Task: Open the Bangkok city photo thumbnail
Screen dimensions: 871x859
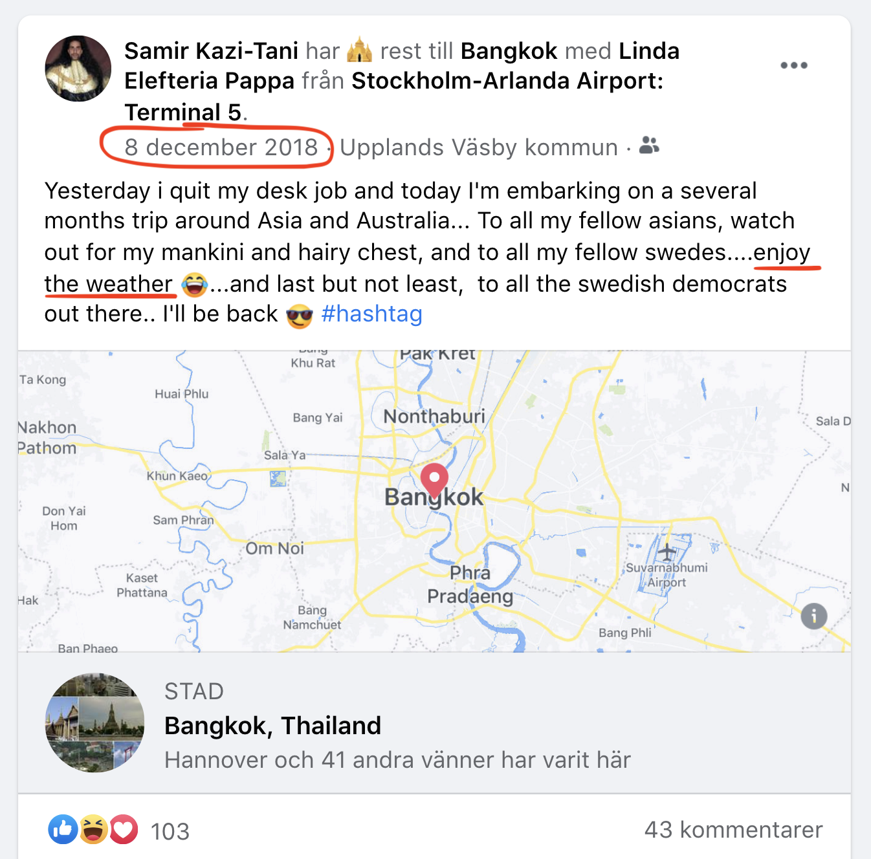Action: point(94,723)
